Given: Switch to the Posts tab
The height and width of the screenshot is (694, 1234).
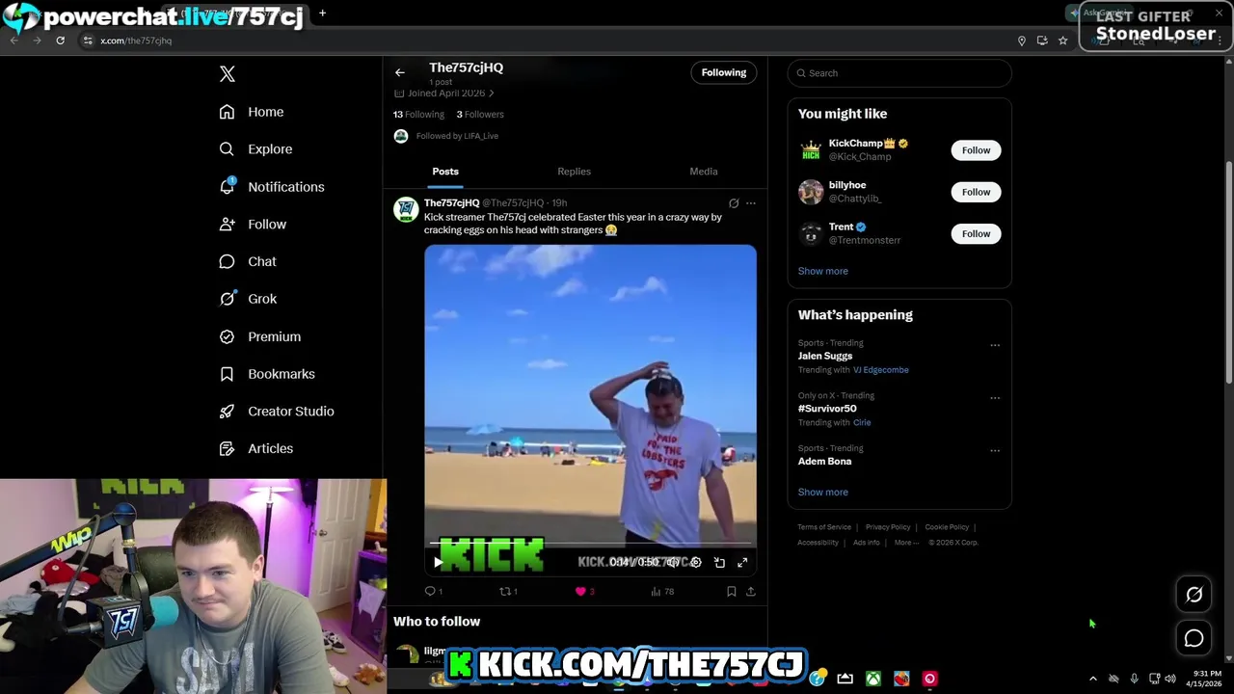Looking at the screenshot, I should 445,172.
